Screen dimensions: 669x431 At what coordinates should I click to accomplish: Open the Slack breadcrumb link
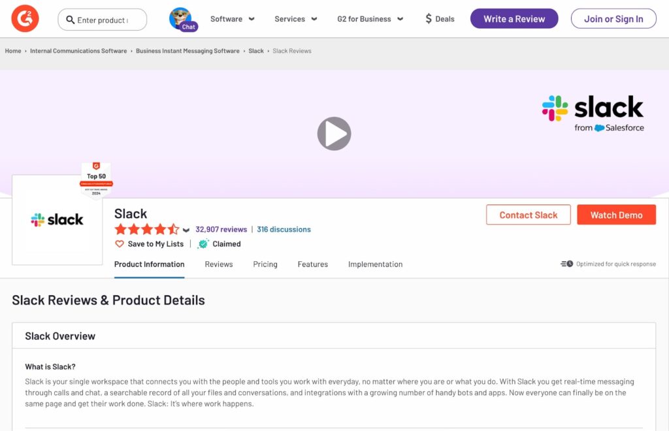[256, 51]
